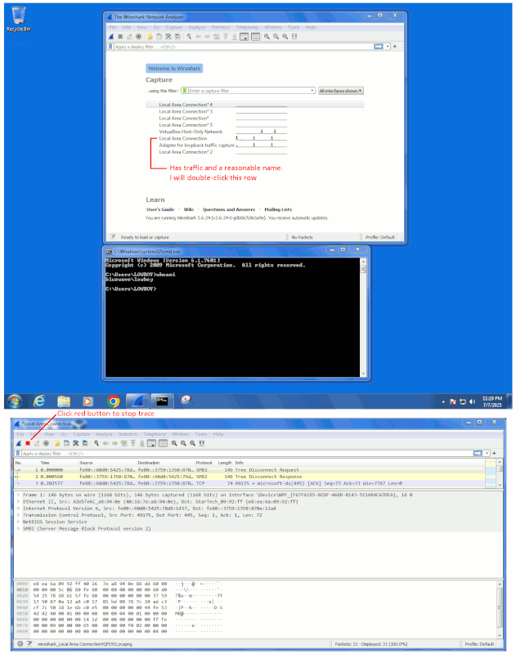The image size is (516, 654).
Task: Click Go to specified packet icon in capture window
Action: click(124, 443)
